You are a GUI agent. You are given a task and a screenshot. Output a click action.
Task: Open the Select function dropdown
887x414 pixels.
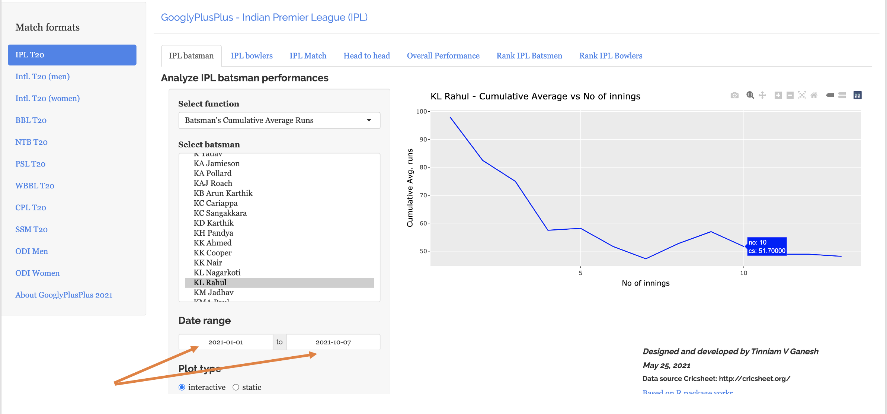point(279,120)
